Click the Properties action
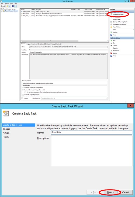 [x=116, y=51]
